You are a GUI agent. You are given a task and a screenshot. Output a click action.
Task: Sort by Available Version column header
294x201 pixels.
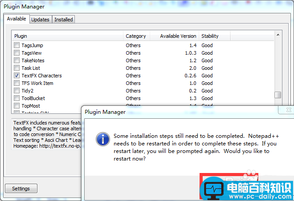click(174, 36)
